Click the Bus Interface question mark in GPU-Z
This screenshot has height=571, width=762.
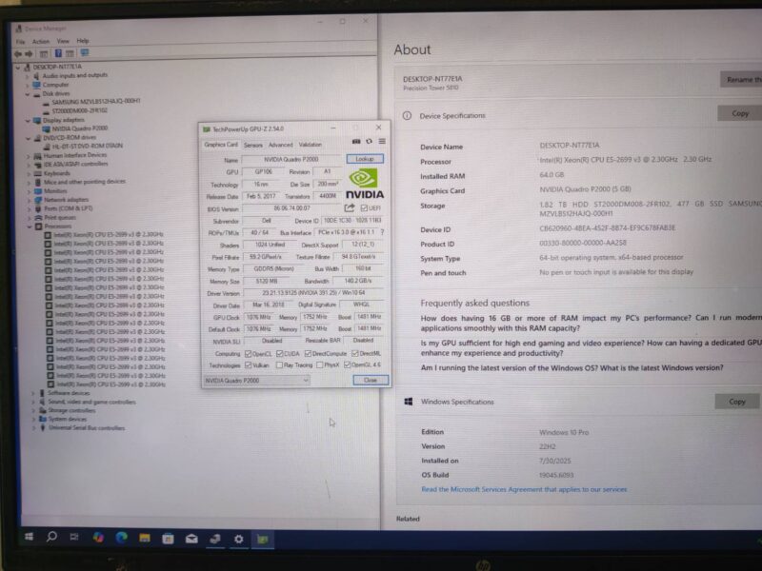[383, 232]
